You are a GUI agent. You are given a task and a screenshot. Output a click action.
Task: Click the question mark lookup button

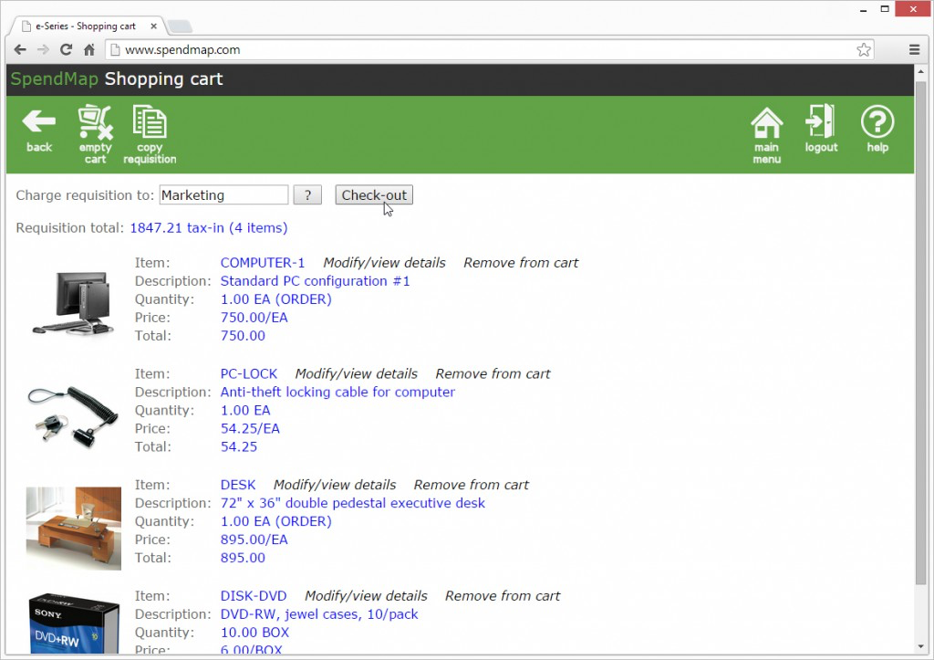pos(307,195)
